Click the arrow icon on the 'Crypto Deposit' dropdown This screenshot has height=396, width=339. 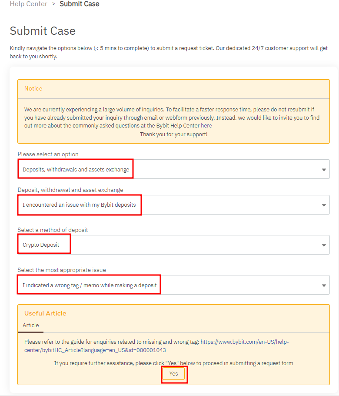coord(324,245)
